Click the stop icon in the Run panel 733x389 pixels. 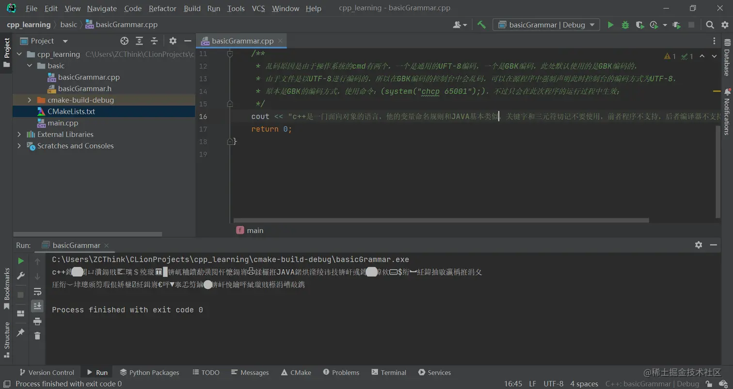[21, 295]
